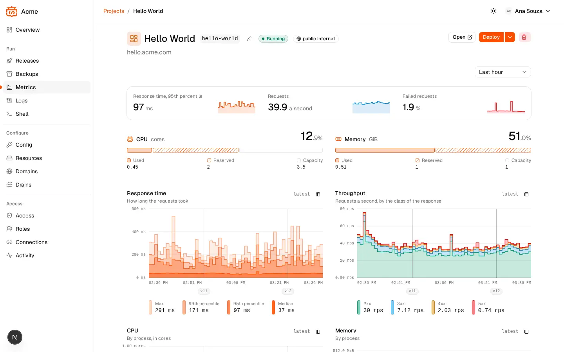Open the Last hour time range dropdown
Screen dimensions: 564x352
coord(503,72)
